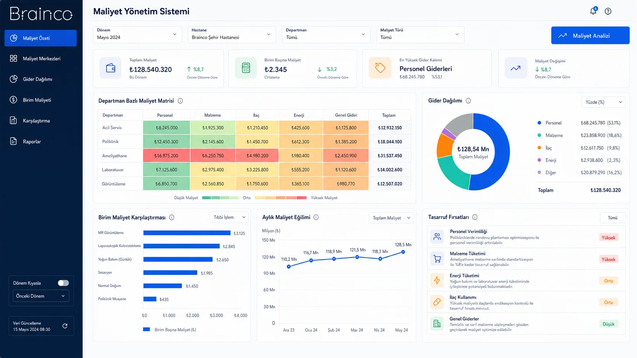Image resolution: width=637 pixels, height=358 pixels.
Task: Click the pie chart icon beside Gider Dağılımı menu
Action: [x=13, y=79]
